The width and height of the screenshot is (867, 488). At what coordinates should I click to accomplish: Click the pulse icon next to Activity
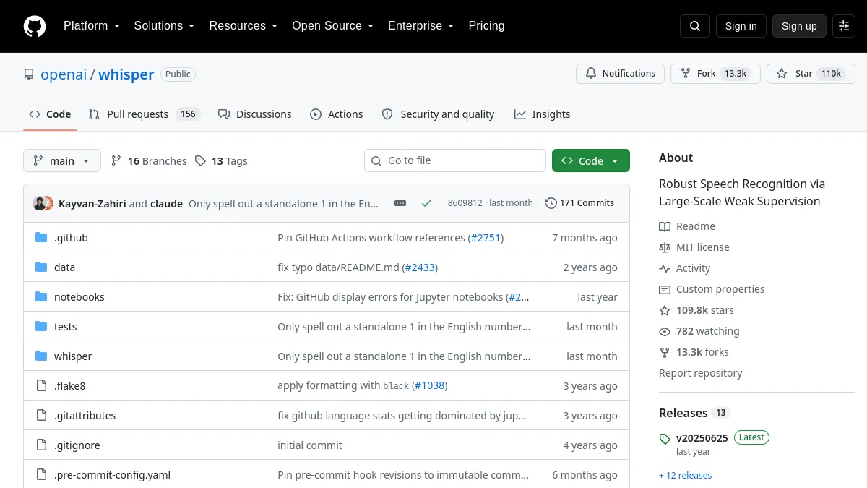665,268
